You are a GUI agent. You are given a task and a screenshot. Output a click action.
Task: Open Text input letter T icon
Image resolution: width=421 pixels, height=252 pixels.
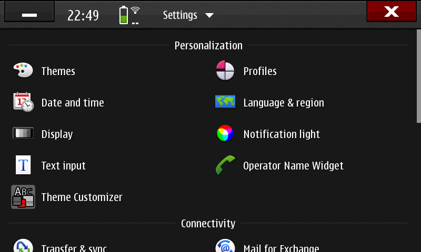pyautogui.click(x=23, y=165)
